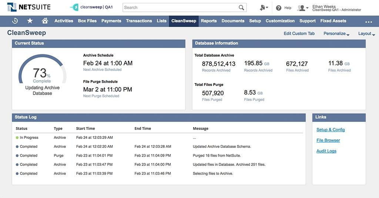Open the Fixed Assets menu
This screenshot has width=379, height=198.
[333, 21]
